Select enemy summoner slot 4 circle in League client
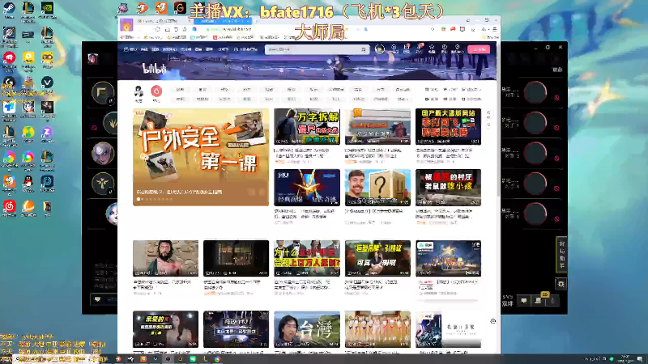This screenshot has width=648, height=364. point(535,184)
